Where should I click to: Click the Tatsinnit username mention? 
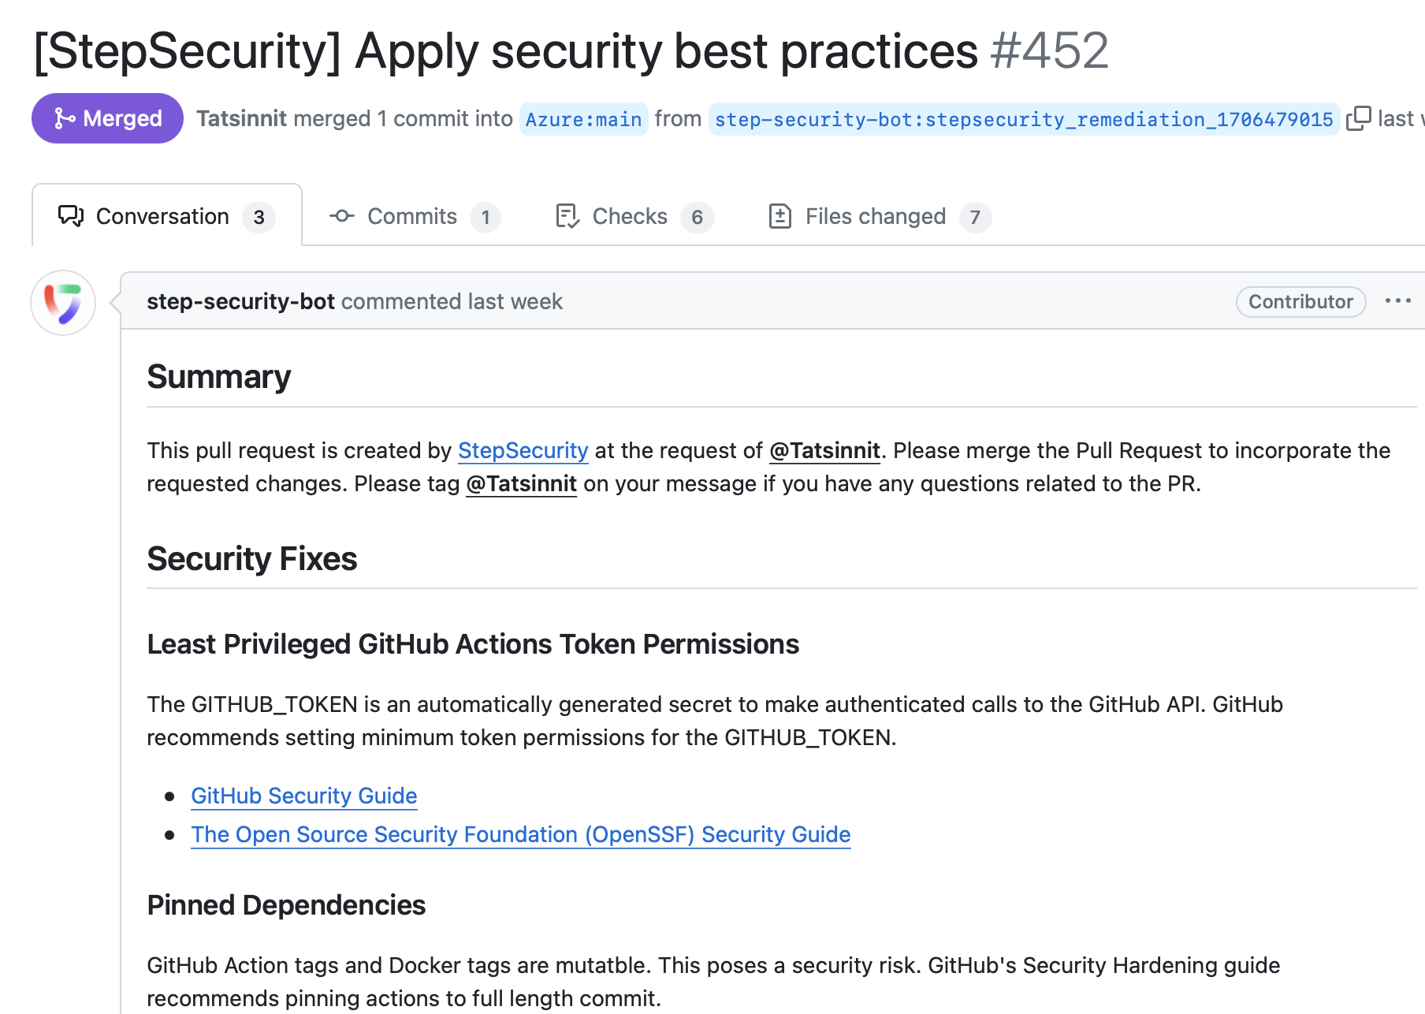pyautogui.click(x=824, y=450)
